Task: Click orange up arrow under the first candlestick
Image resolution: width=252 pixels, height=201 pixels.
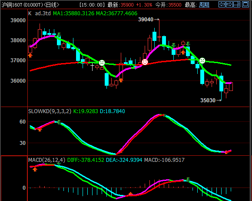Action: (30, 56)
